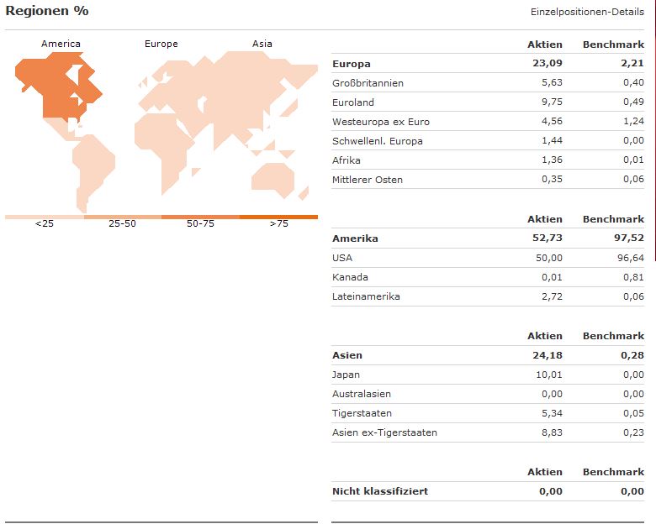Click the USA row label
Screen dimensions: 656x524
342,258
